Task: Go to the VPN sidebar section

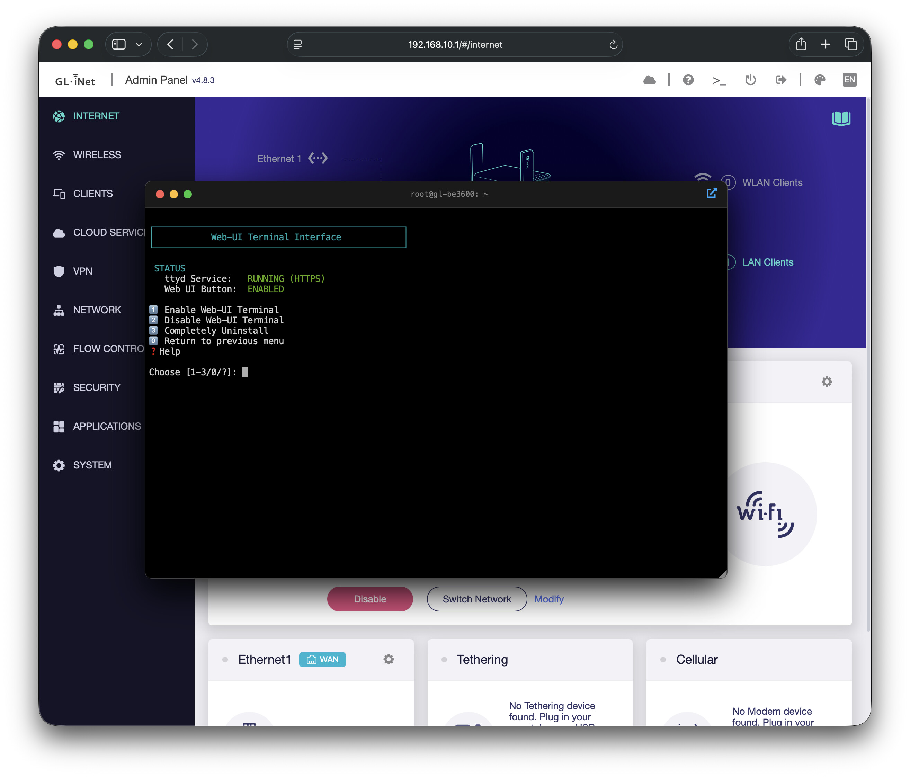Action: pos(82,271)
